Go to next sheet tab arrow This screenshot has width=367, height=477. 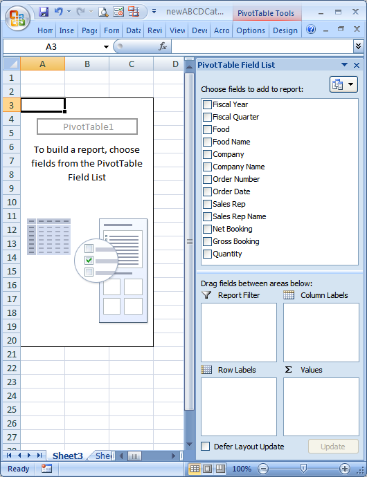[29, 456]
